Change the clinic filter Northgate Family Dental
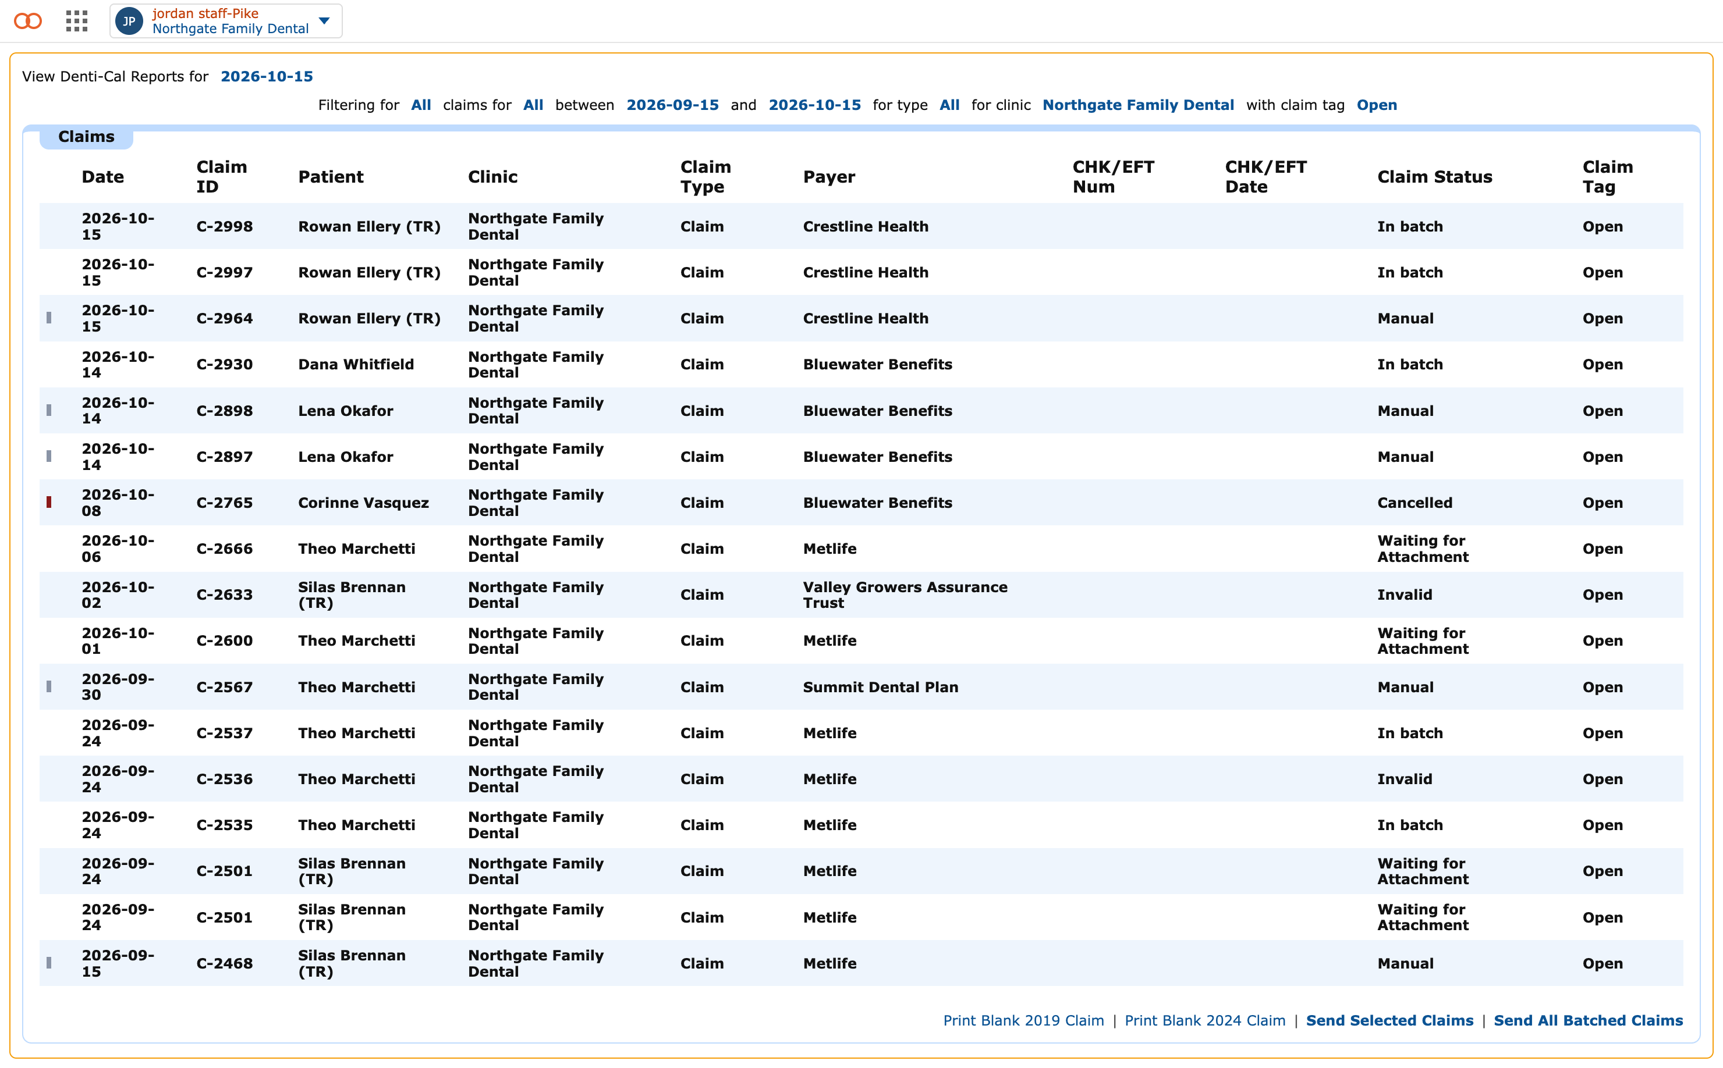 [x=1138, y=105]
